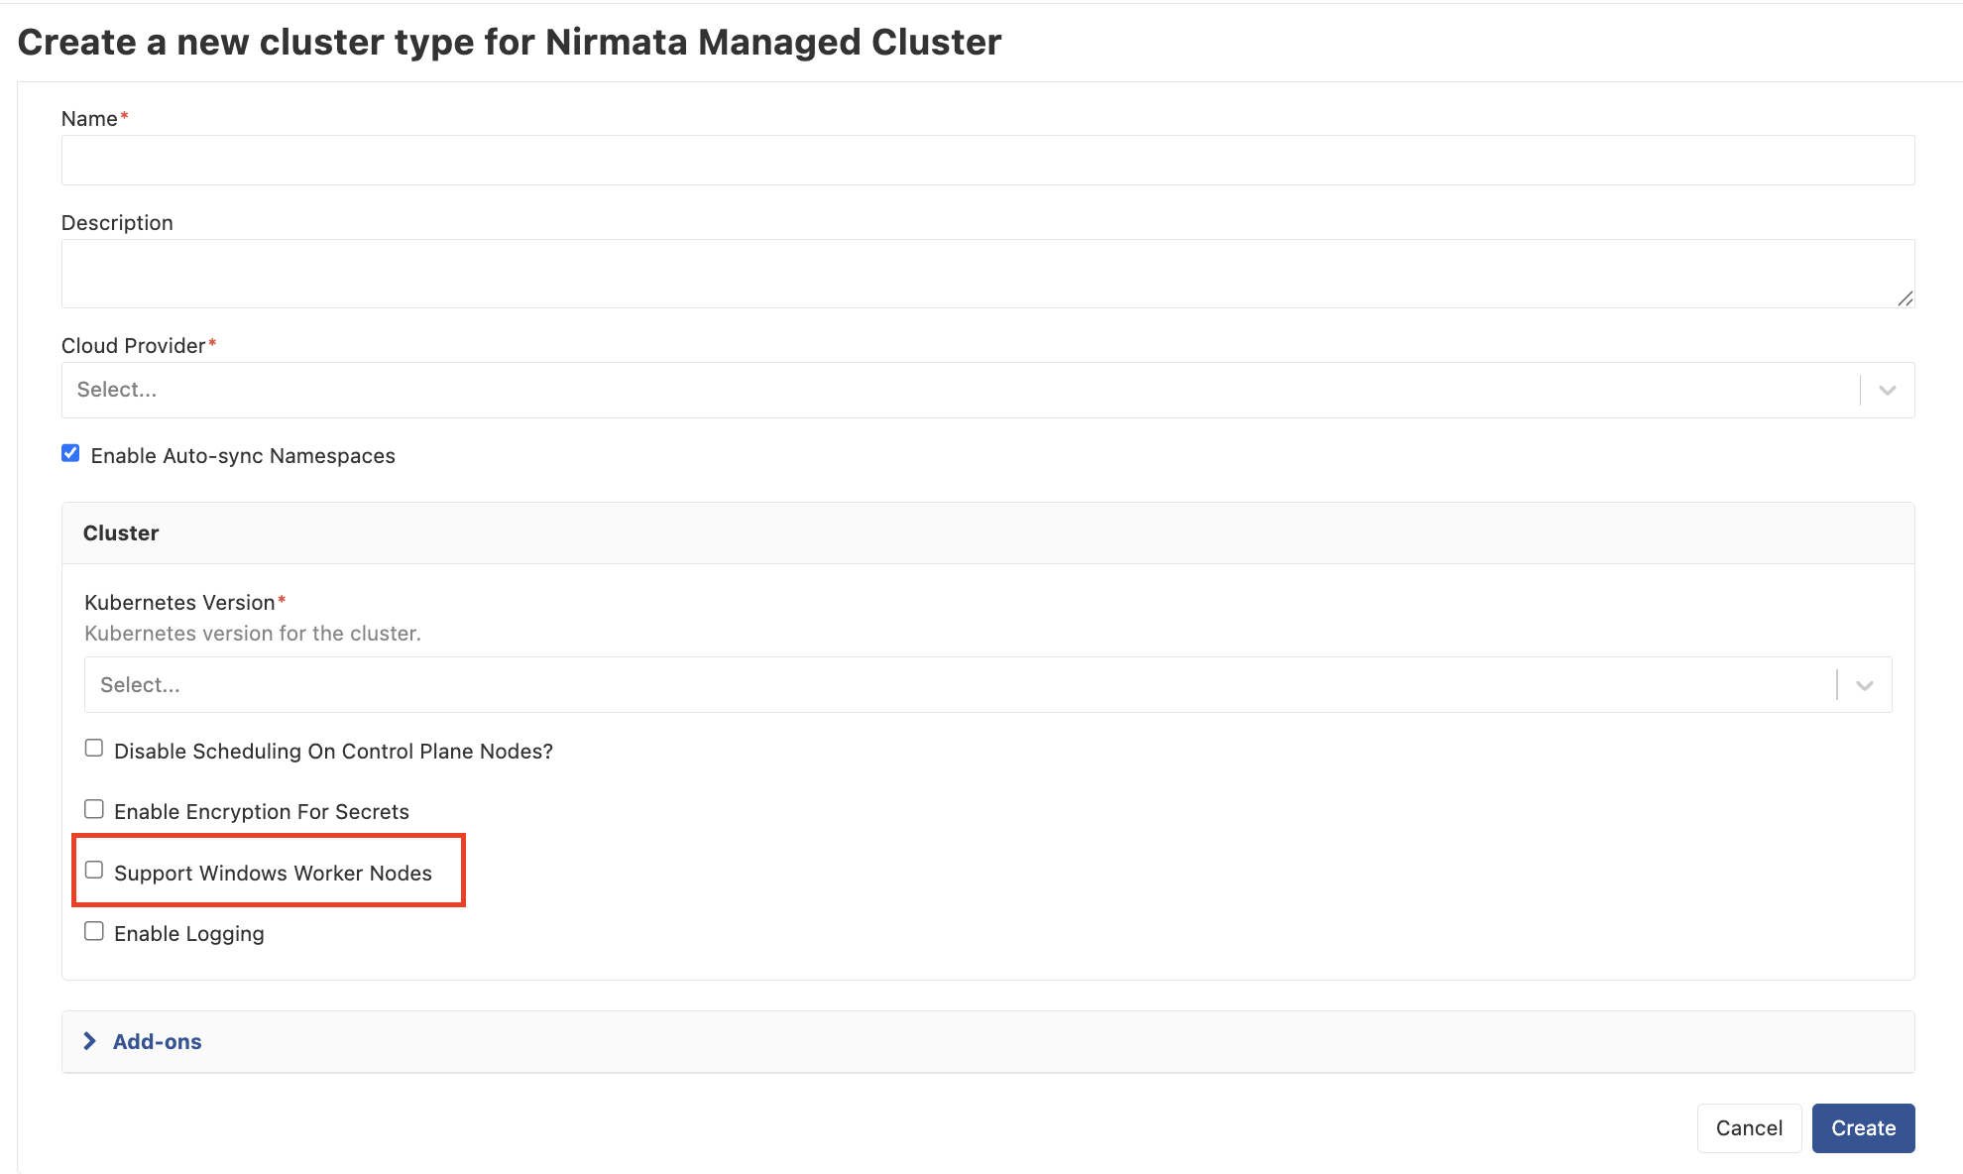Viewport: 1963px width, 1174px height.
Task: Click the Description resize handle
Action: pos(1905,298)
